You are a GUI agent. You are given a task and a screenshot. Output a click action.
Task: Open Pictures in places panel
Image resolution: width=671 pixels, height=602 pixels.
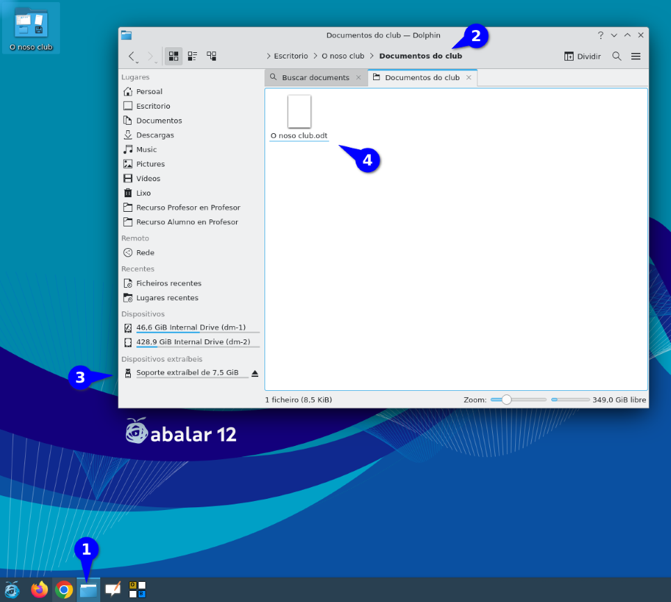(191, 164)
